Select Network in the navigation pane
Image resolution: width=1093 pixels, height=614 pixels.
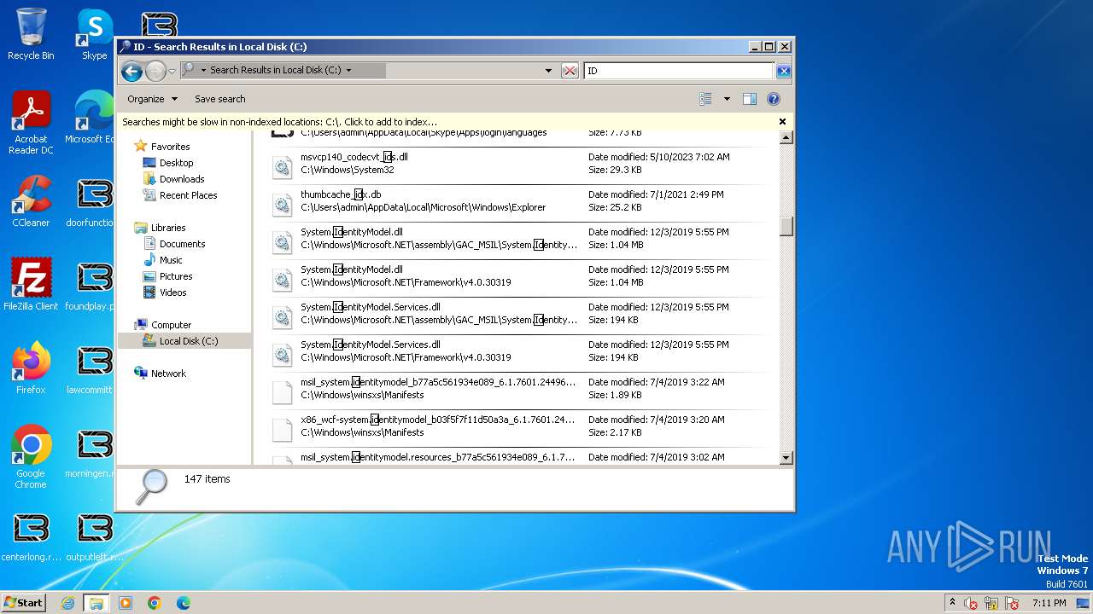[x=168, y=374]
